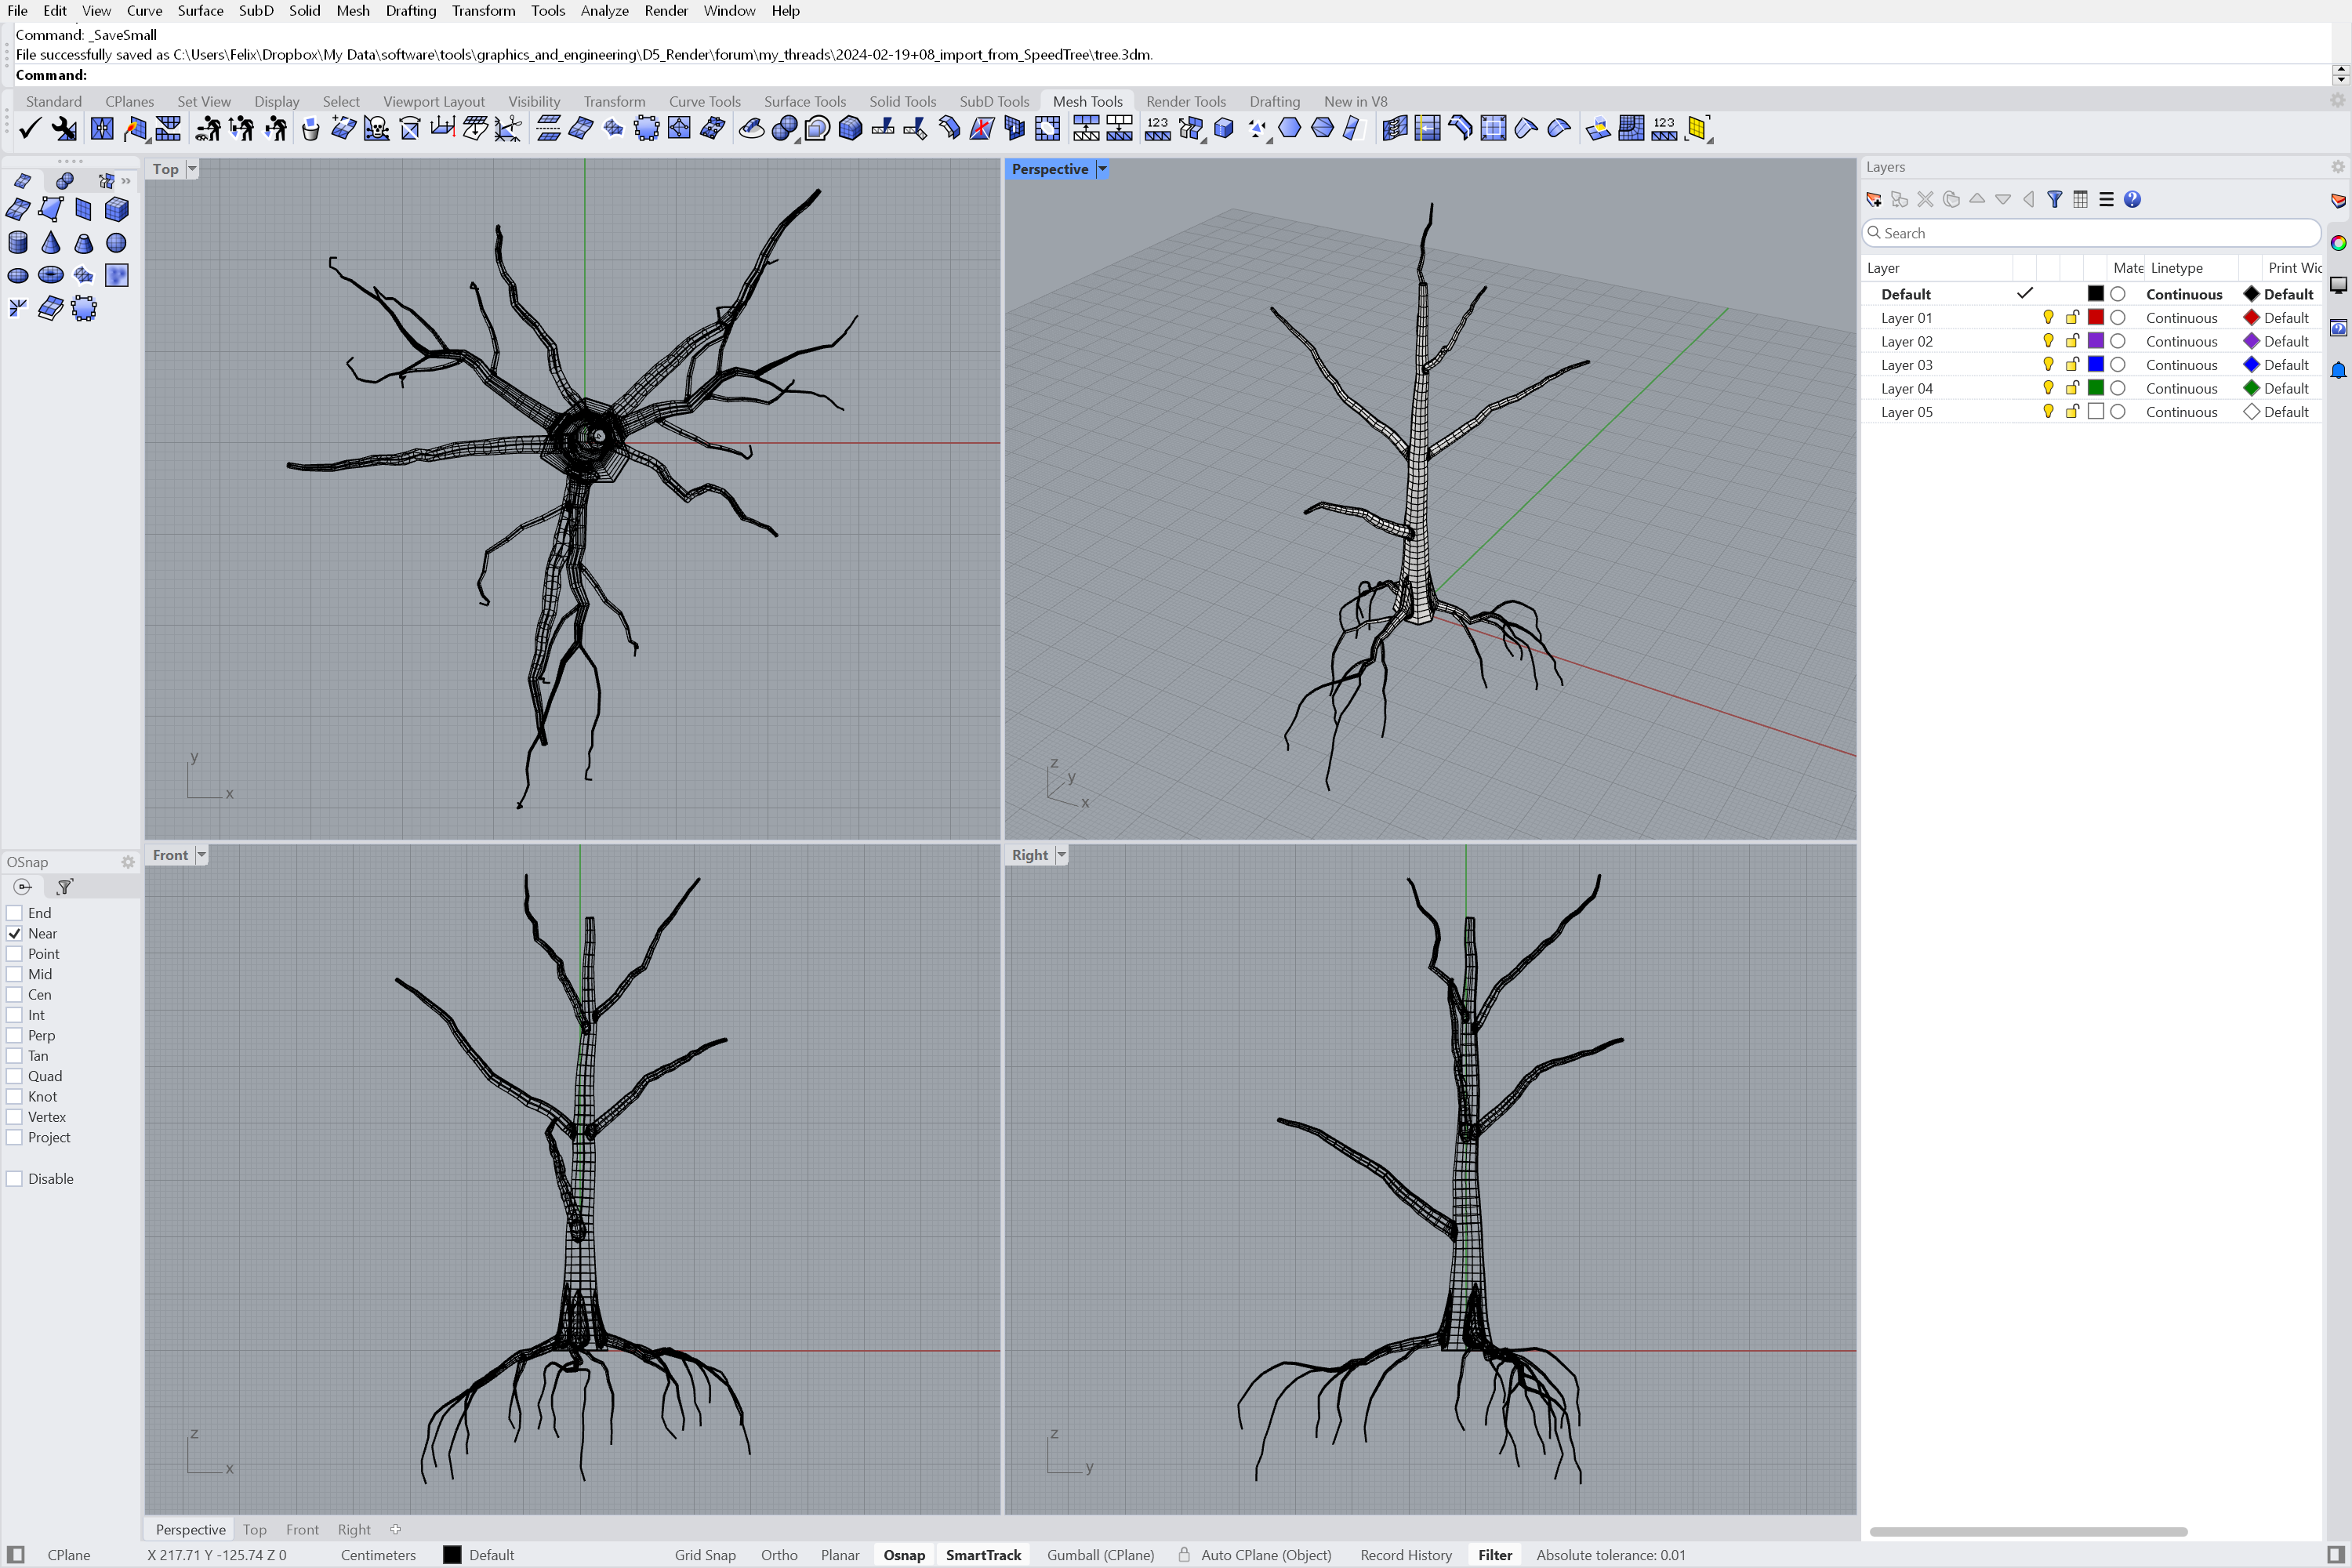Click the mesh cylinder icon in sidebar
Image resolution: width=2352 pixels, height=1568 pixels.
(18, 242)
